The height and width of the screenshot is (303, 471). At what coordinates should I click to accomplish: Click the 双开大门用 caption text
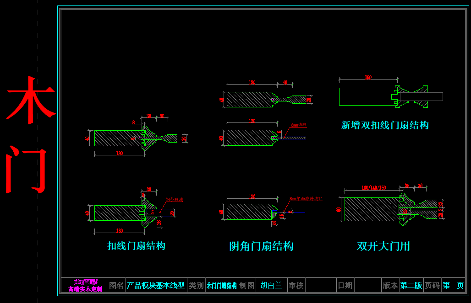tap(383, 246)
